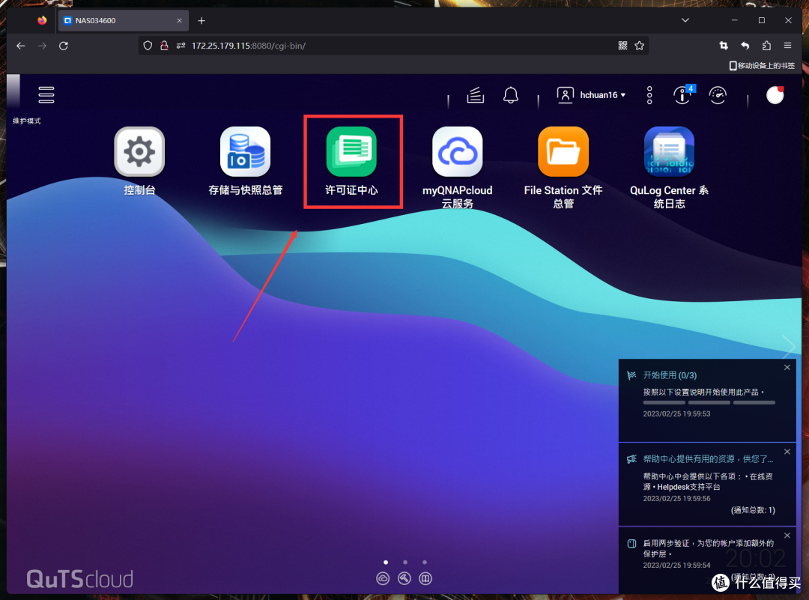Open the three-dot more options menu
This screenshot has height=600, width=809.
point(649,95)
